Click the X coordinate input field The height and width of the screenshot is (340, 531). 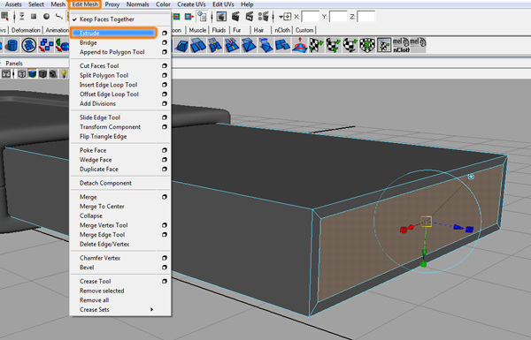point(311,17)
